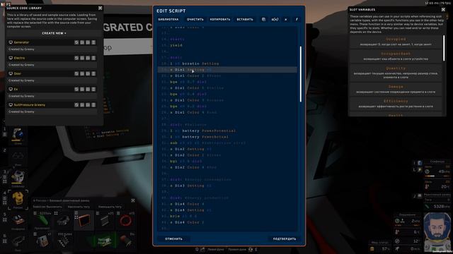Screen dimensions: 453x254
Task: Close the Slot Variables panel
Action: (443, 9)
